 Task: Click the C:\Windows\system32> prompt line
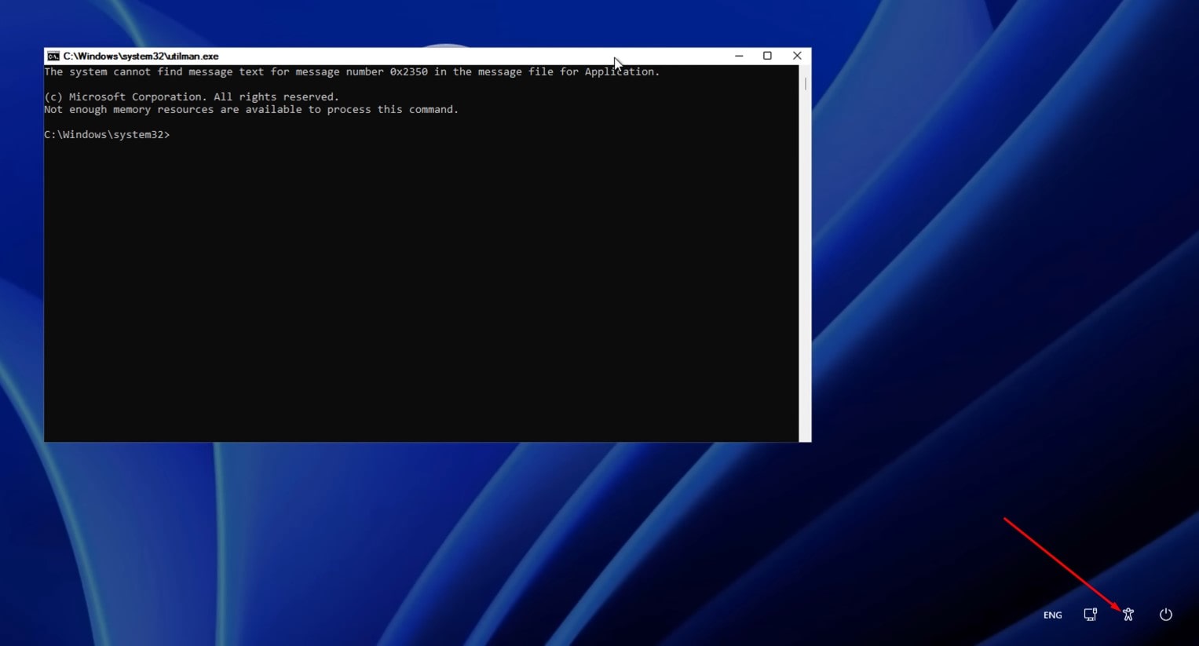click(107, 135)
